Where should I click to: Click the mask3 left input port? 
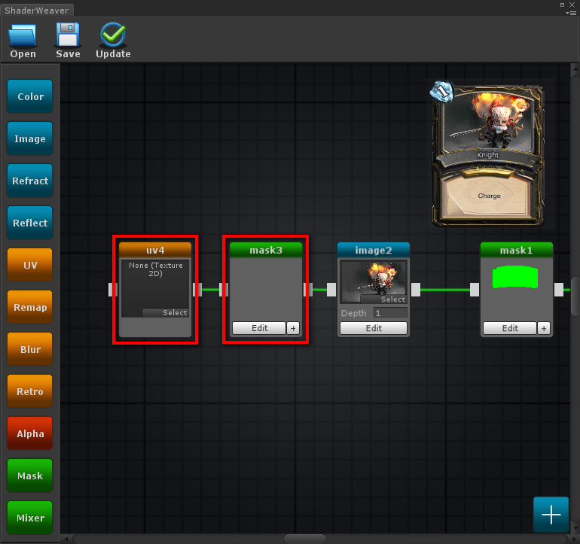point(224,290)
